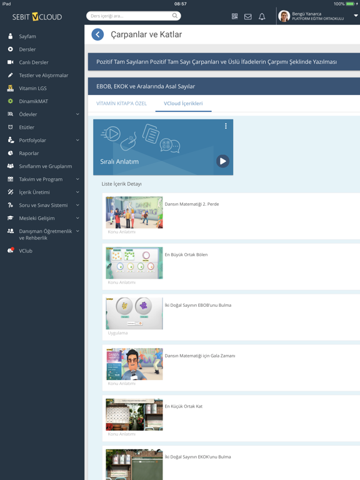Click the Liste İçerik Detayı label
Screen dimensions: 360x480
(x=121, y=184)
